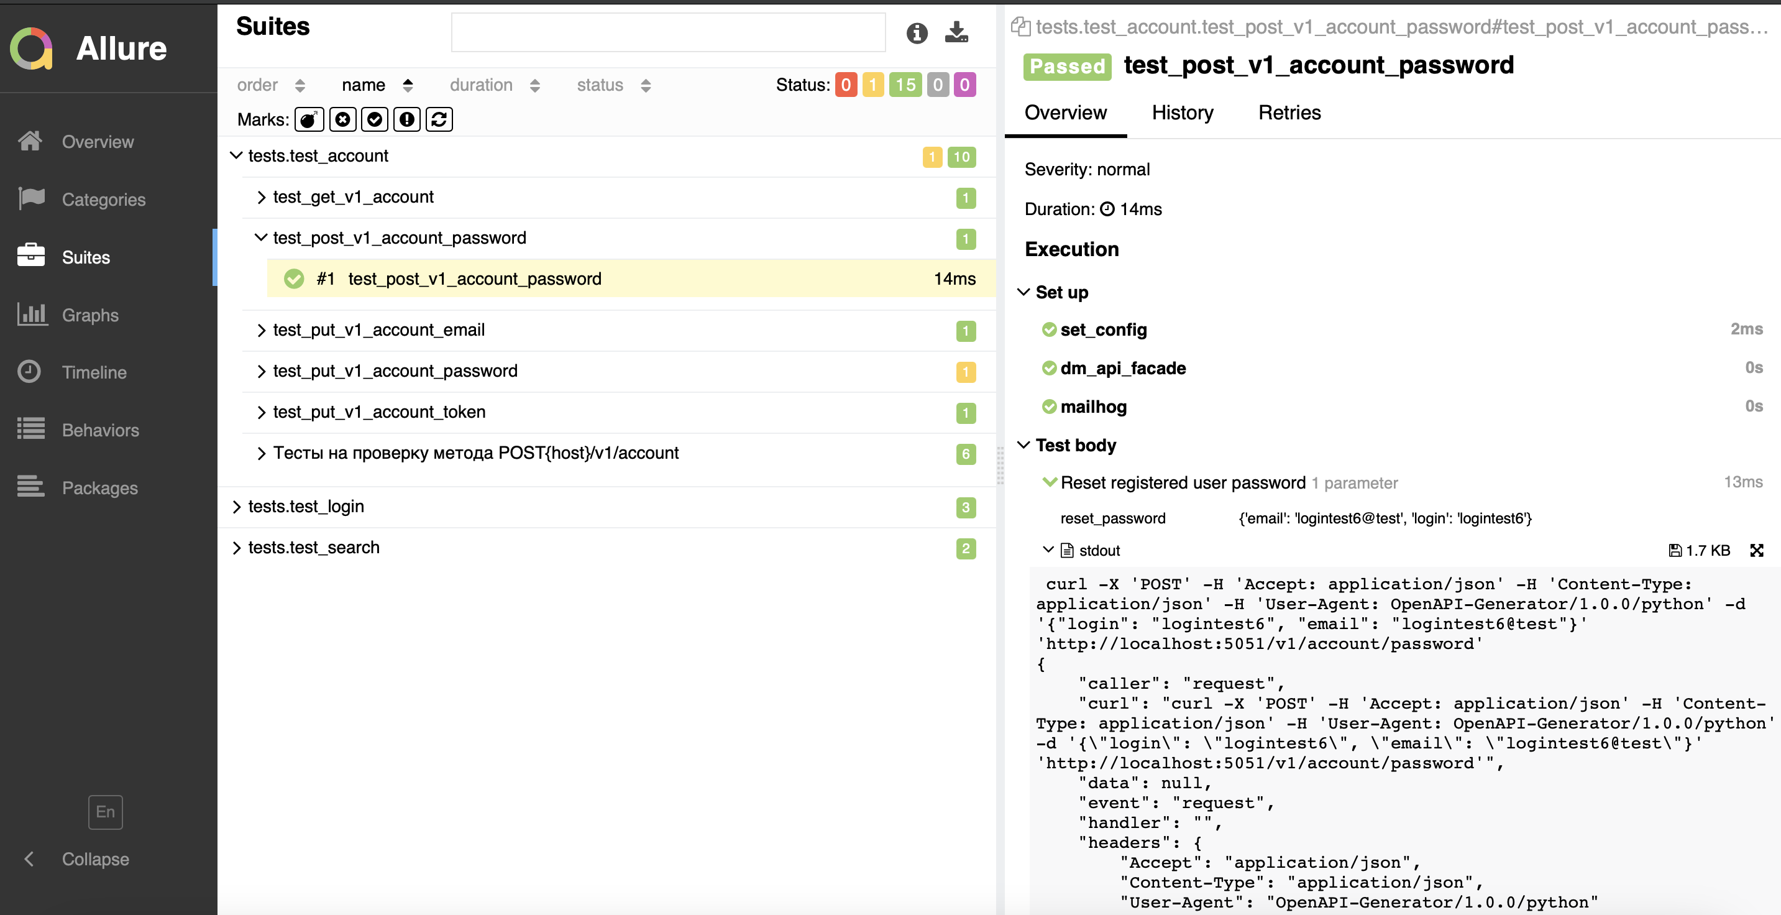Select the Categories sidebar icon
The height and width of the screenshot is (915, 1781).
pyautogui.click(x=32, y=198)
